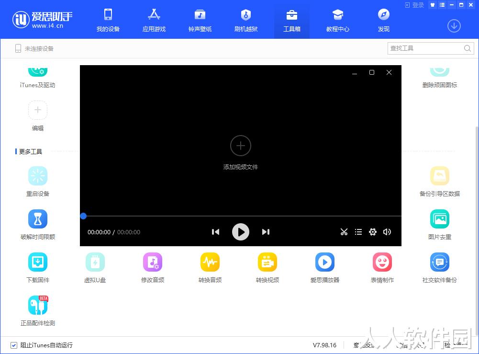Skip to next video track
Image resolution: width=479 pixels, height=354 pixels.
(x=266, y=232)
